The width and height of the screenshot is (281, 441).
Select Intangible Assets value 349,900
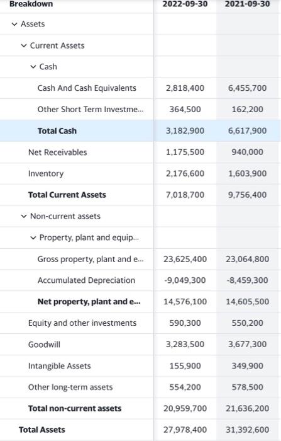click(x=247, y=366)
